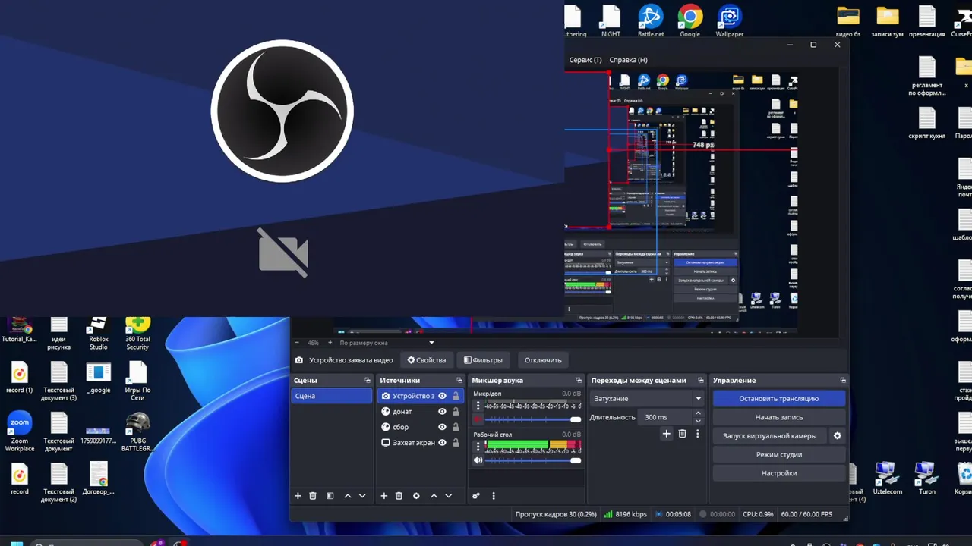Screen dimensions: 972x546
Task: Unlock the сбор source lock
Action: 456,427
